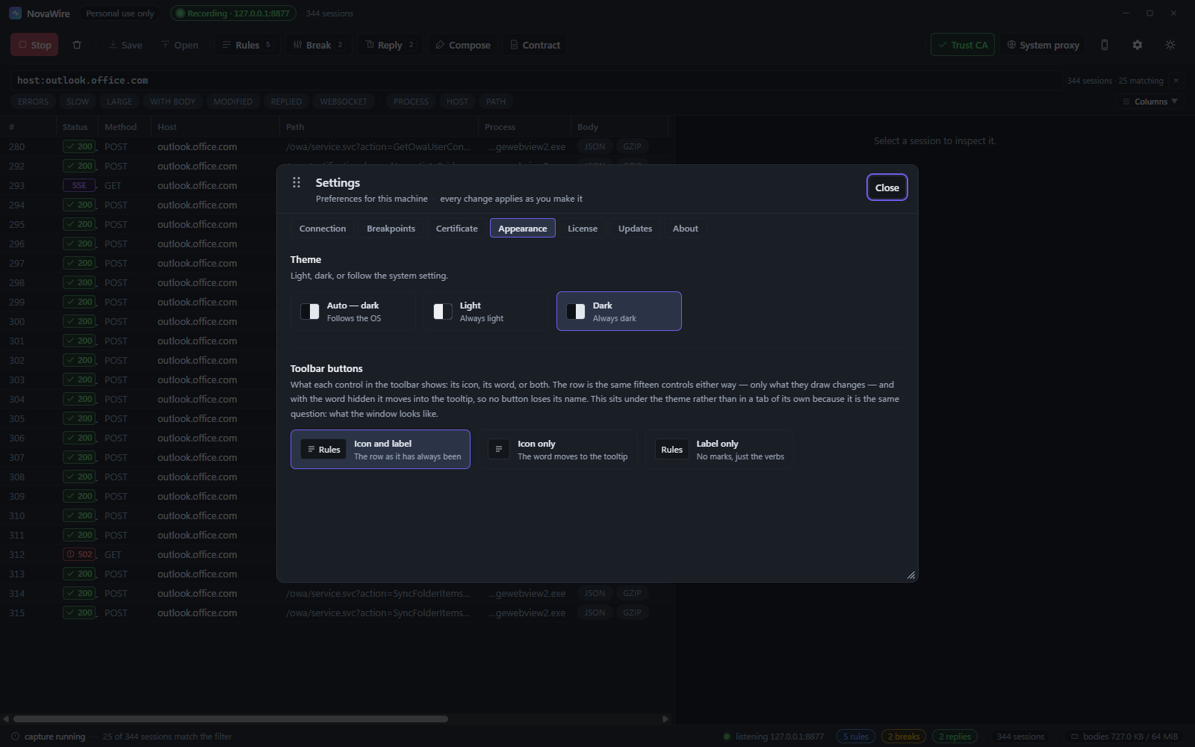Select session row 280
The height and width of the screenshot is (747, 1195).
coord(336,146)
